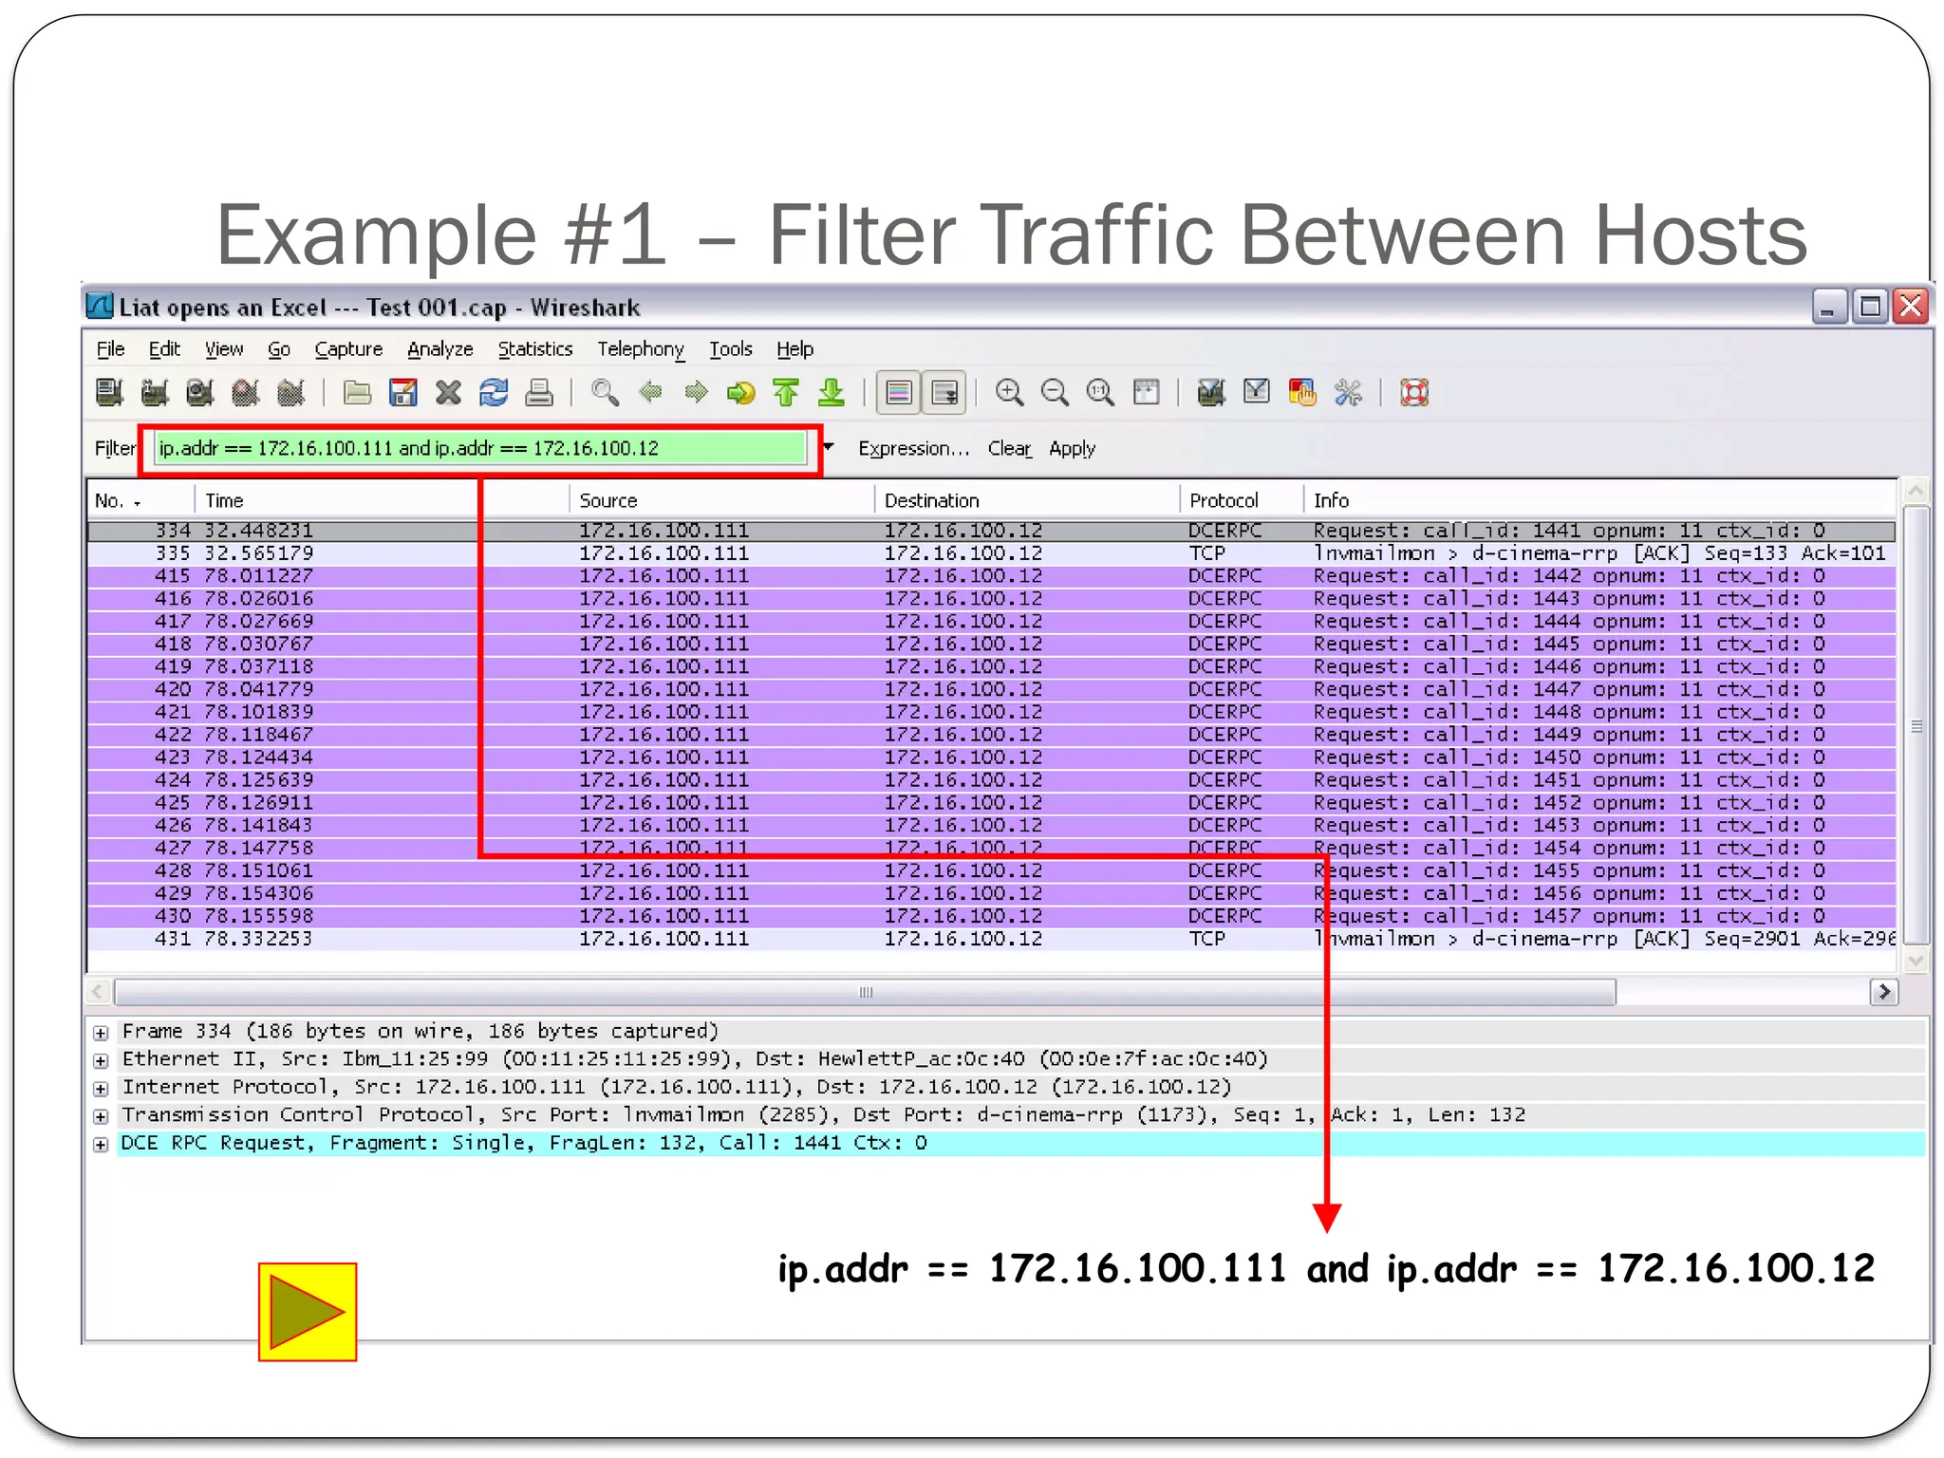Open the Help menu
Screen dimensions: 1944x1458
pyautogui.click(x=795, y=349)
